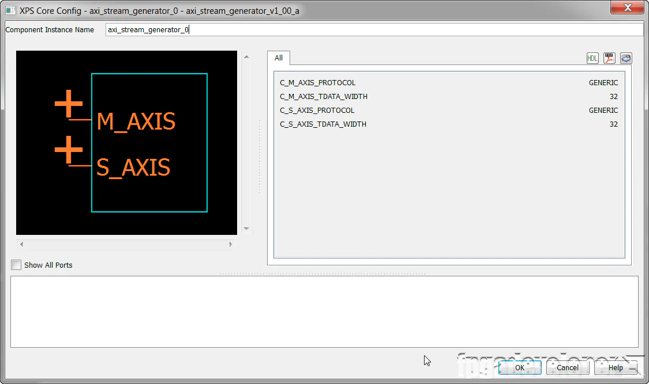Viewport: 649px width, 384px height.
Task: Expand the S_AXIS bus plus icon
Action: tap(69, 150)
